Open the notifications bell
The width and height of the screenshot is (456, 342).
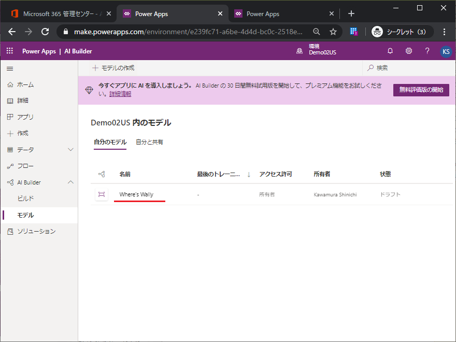click(x=390, y=51)
